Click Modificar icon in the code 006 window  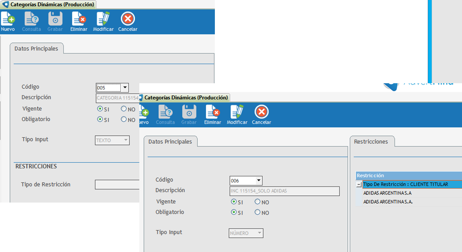(237, 112)
